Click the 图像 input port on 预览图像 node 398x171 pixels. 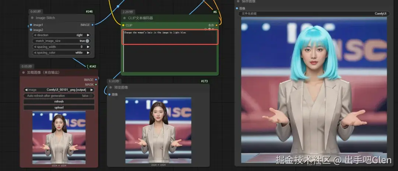coord(109,94)
